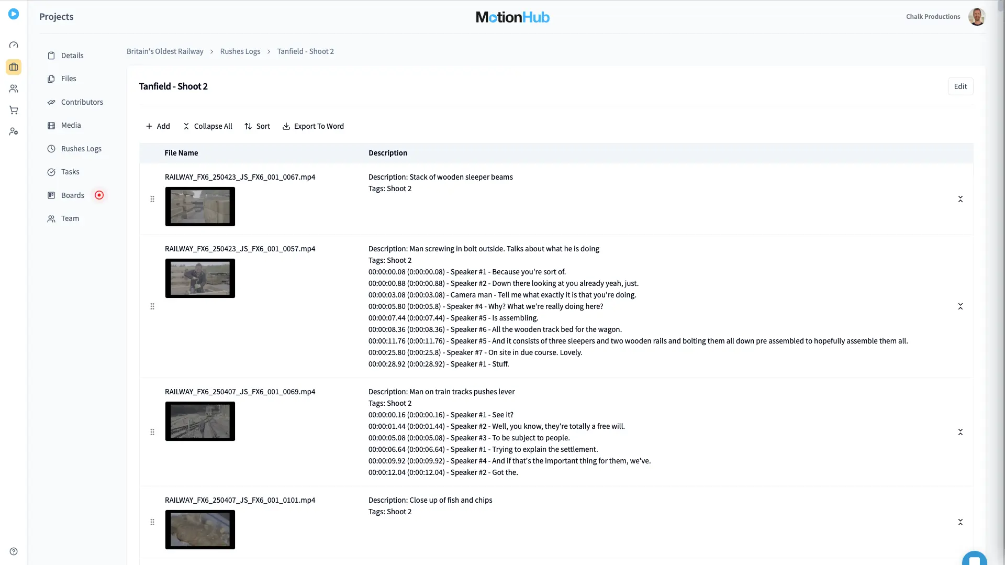The image size is (1005, 565).
Task: Open the Sort options
Action: tap(257, 126)
